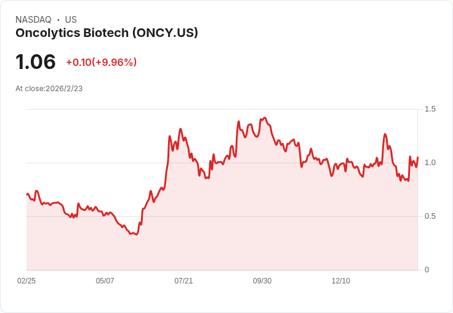Click the highest peak of the price line
Viewport: 453px width, 313px height.
[264, 117]
